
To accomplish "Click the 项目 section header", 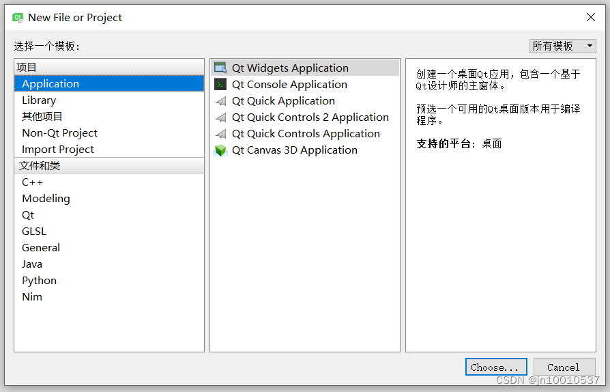I will point(109,67).
